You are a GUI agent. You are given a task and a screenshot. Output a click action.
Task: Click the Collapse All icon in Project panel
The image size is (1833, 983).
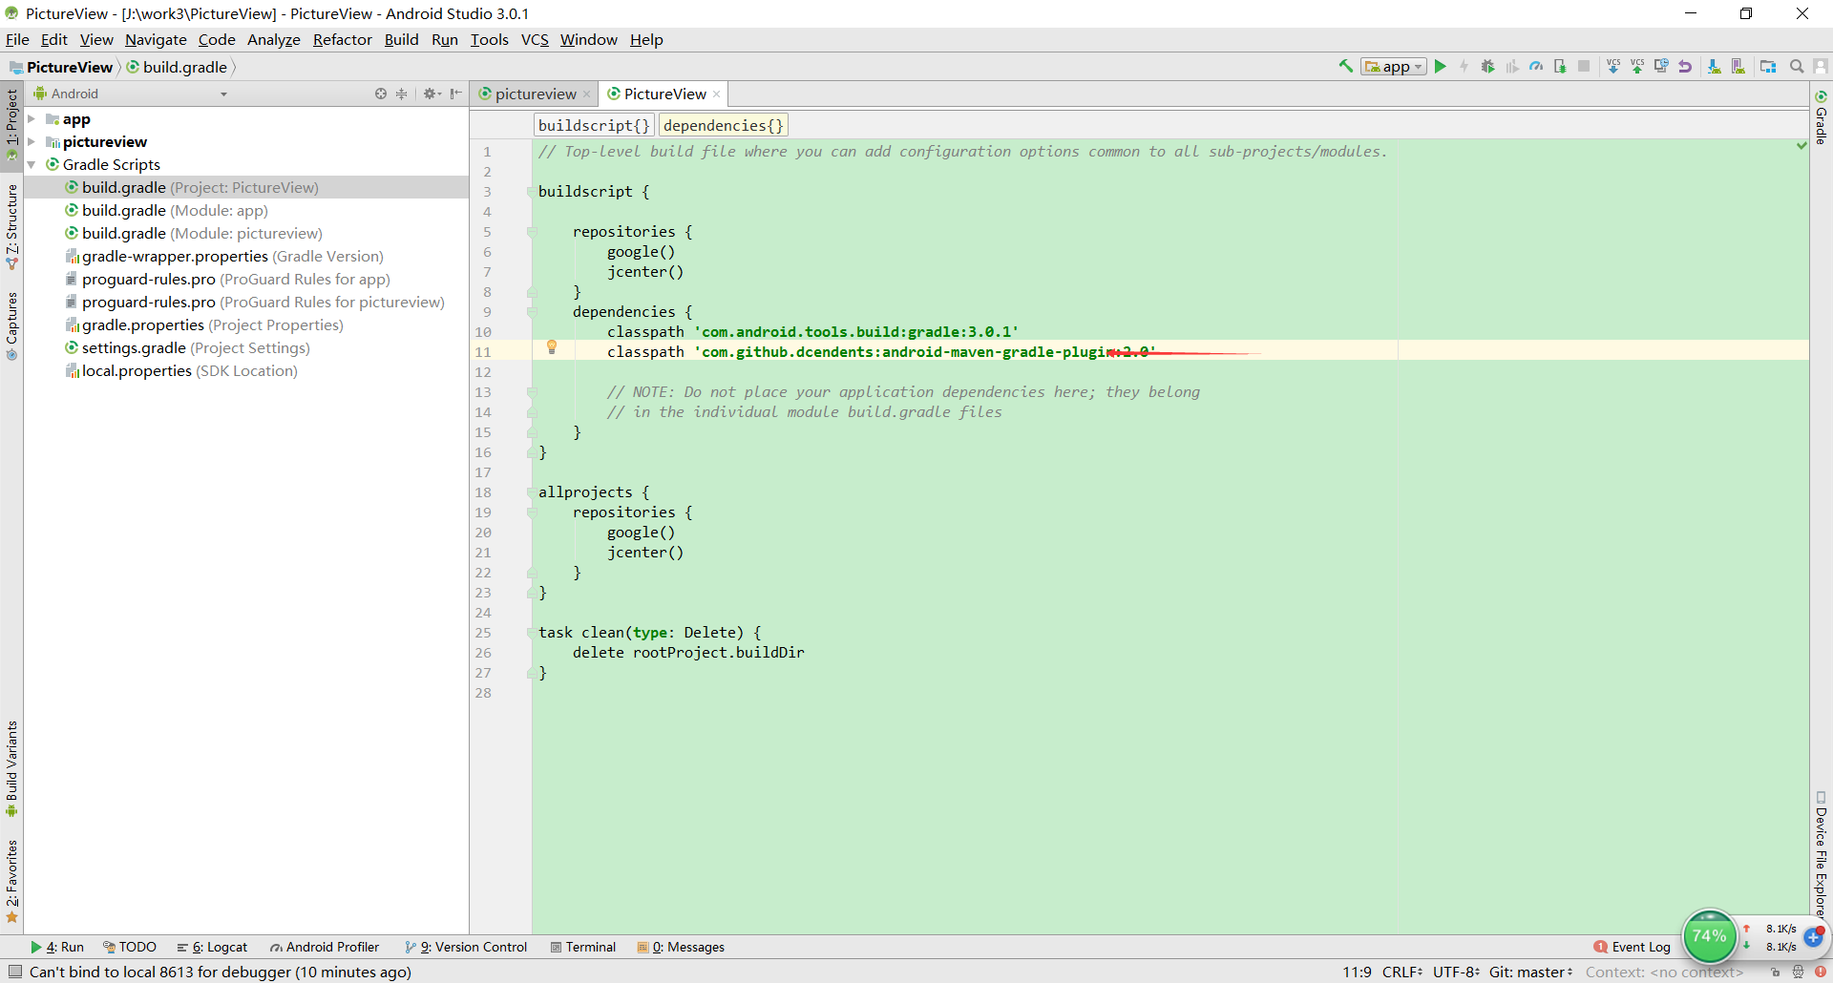(x=402, y=94)
